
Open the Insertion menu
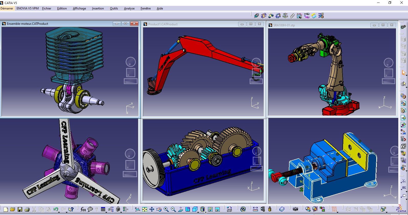98,8
